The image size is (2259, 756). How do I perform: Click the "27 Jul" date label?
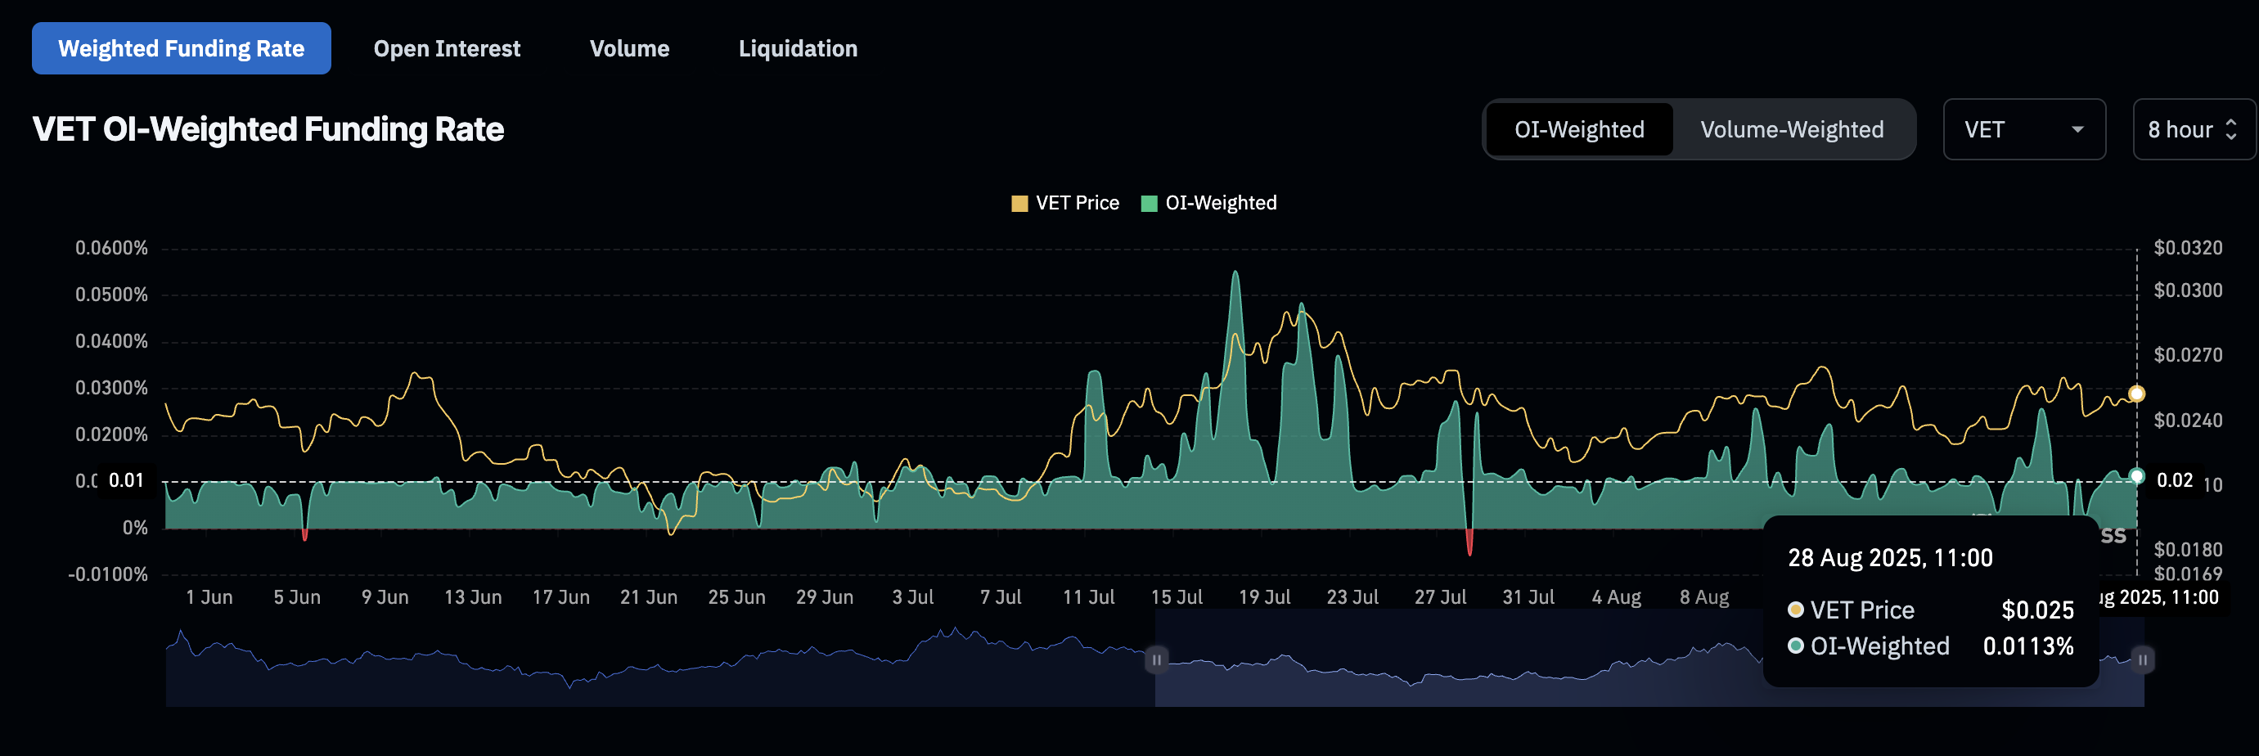(1440, 597)
